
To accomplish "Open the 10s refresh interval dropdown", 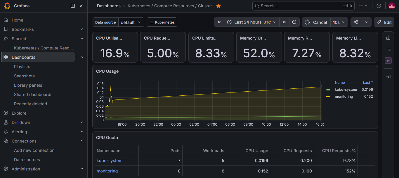I will click(339, 22).
